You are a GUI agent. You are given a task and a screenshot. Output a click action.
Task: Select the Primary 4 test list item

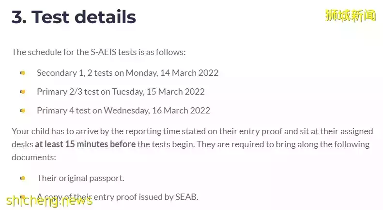point(123,111)
